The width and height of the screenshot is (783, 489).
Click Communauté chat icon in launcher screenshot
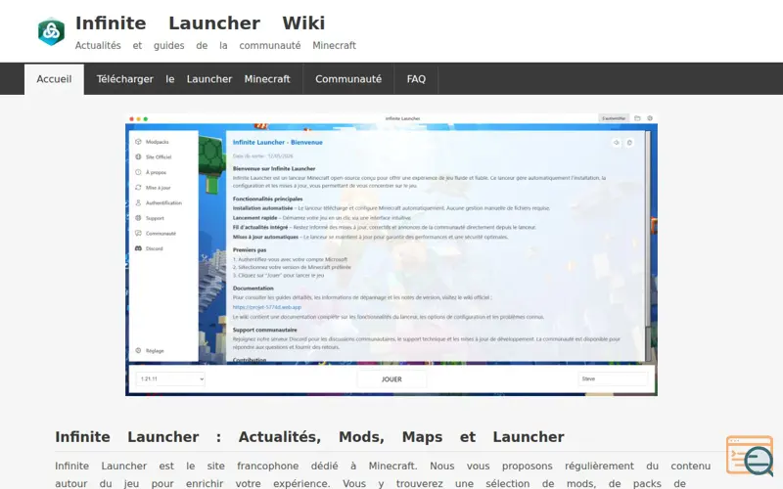[138, 233]
